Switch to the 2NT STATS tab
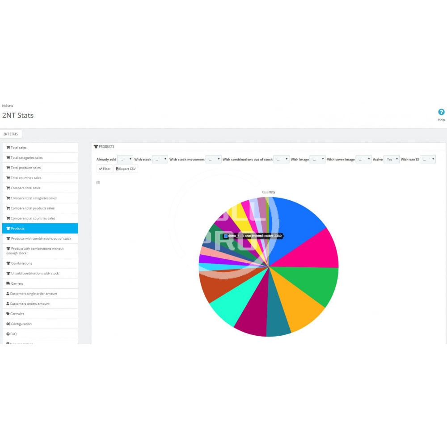The height and width of the screenshot is (447, 447). [11, 134]
